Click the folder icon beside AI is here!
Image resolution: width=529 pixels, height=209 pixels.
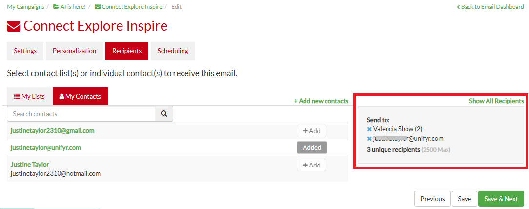(x=56, y=7)
